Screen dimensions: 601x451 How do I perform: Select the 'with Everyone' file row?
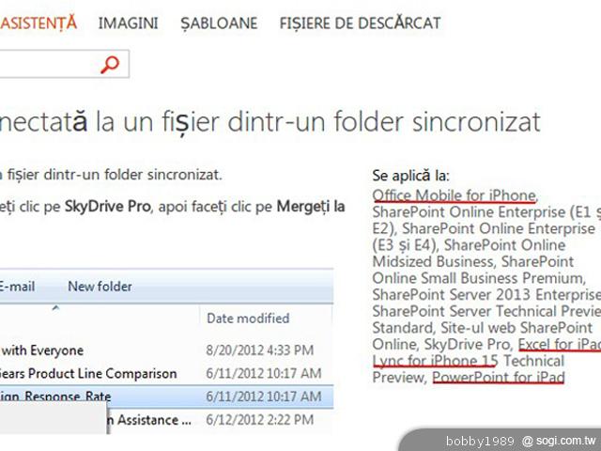coord(166,350)
